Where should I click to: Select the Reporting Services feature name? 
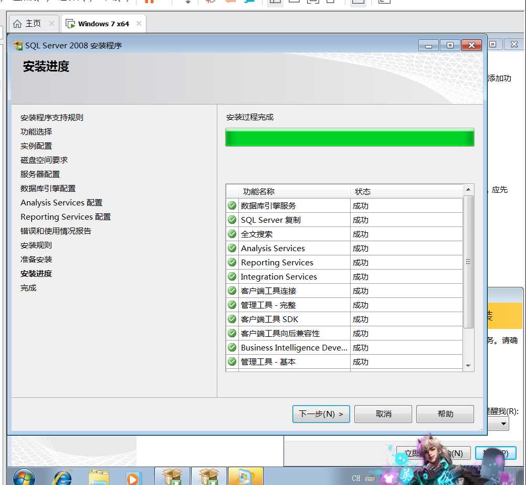[277, 262]
